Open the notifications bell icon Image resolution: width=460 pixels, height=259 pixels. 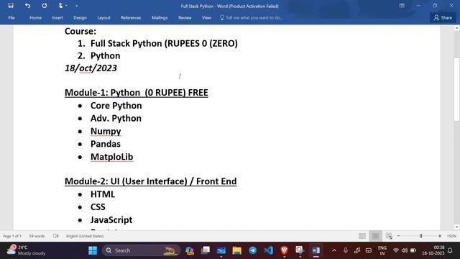[450, 250]
